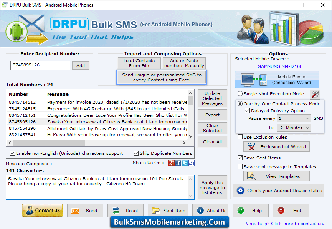Click the Export button
Screen dimensions: 332x229
tap(212, 115)
